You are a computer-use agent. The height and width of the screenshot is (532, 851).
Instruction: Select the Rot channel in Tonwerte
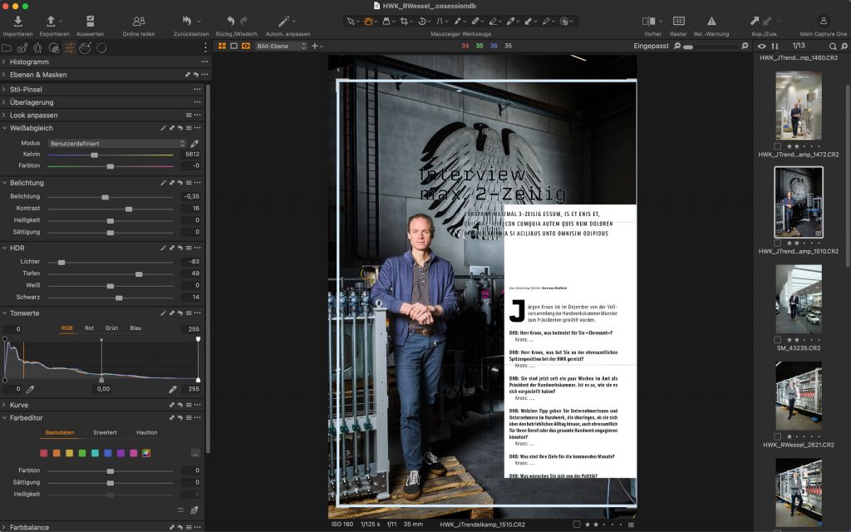[89, 328]
